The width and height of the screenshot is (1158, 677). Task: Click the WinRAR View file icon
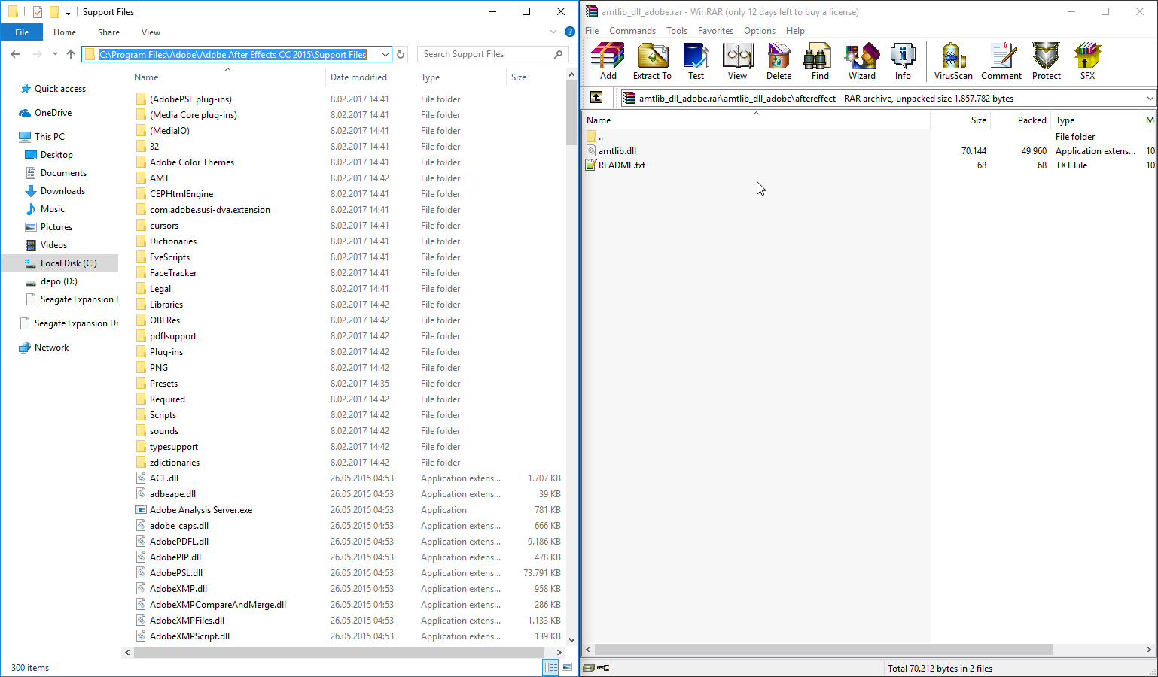(737, 61)
